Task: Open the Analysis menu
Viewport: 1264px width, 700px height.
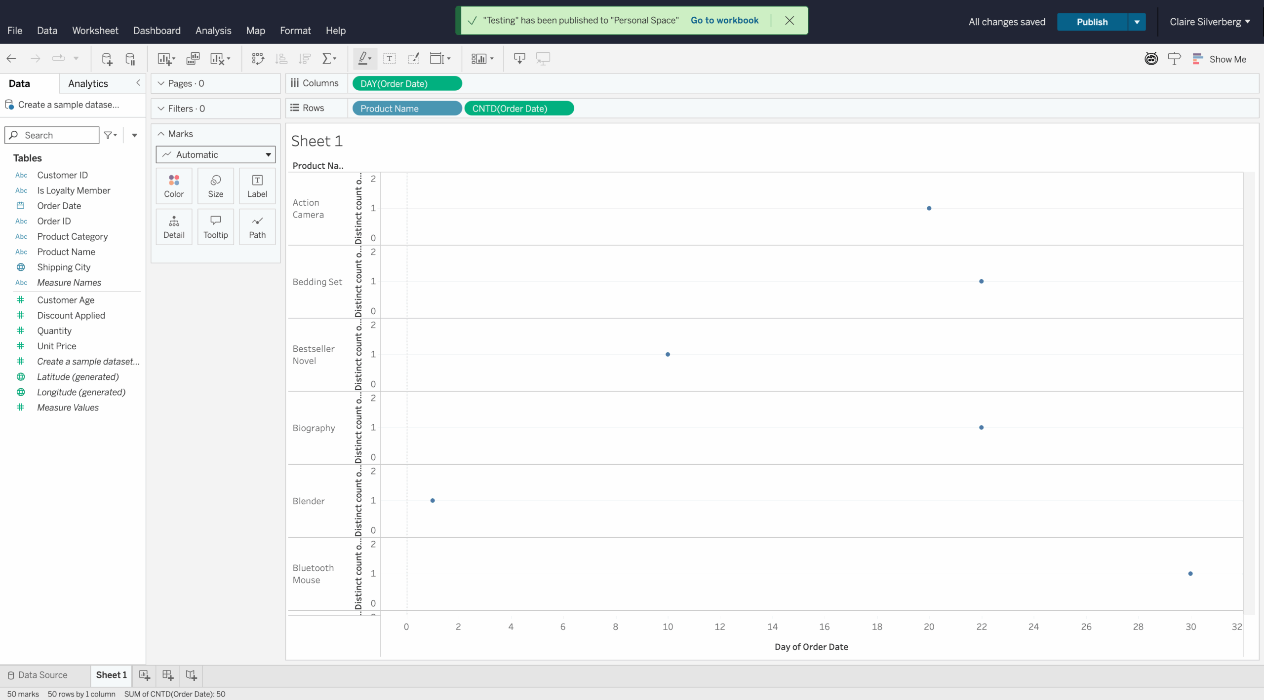Action: coord(213,30)
